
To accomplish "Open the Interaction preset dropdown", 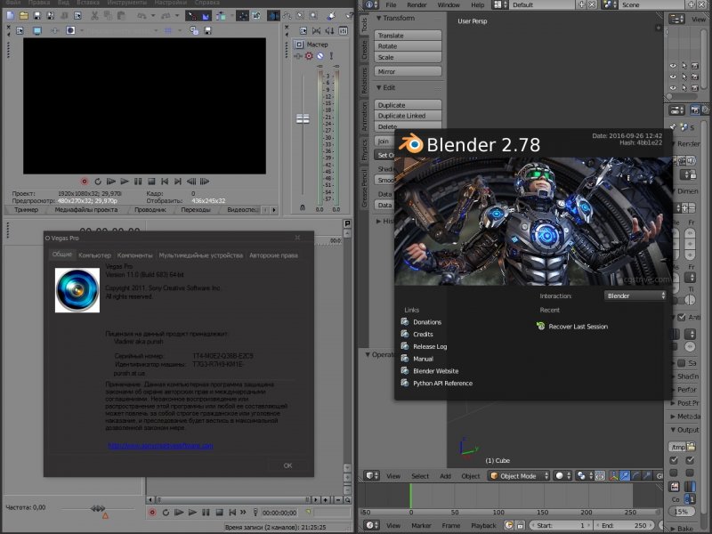I will pos(635,295).
